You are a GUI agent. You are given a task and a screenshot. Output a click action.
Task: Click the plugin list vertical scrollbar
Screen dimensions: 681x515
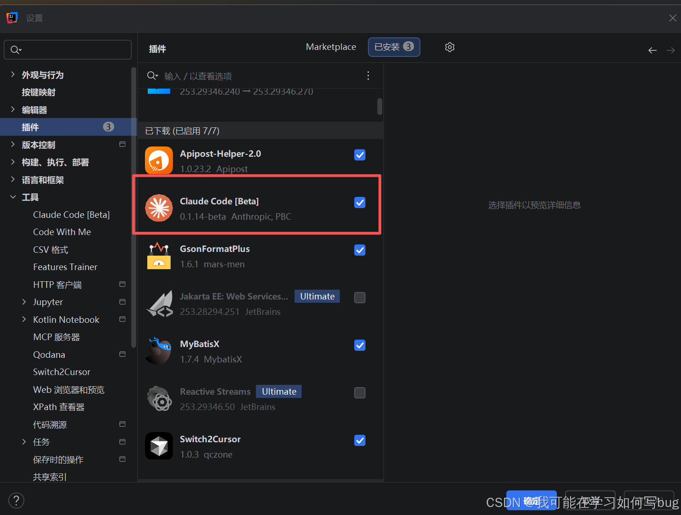(380, 106)
